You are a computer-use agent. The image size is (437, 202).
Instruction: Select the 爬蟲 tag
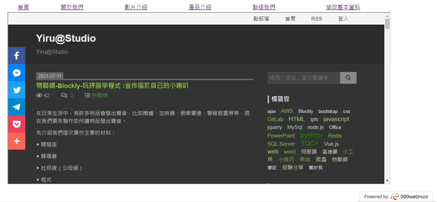tap(321, 160)
